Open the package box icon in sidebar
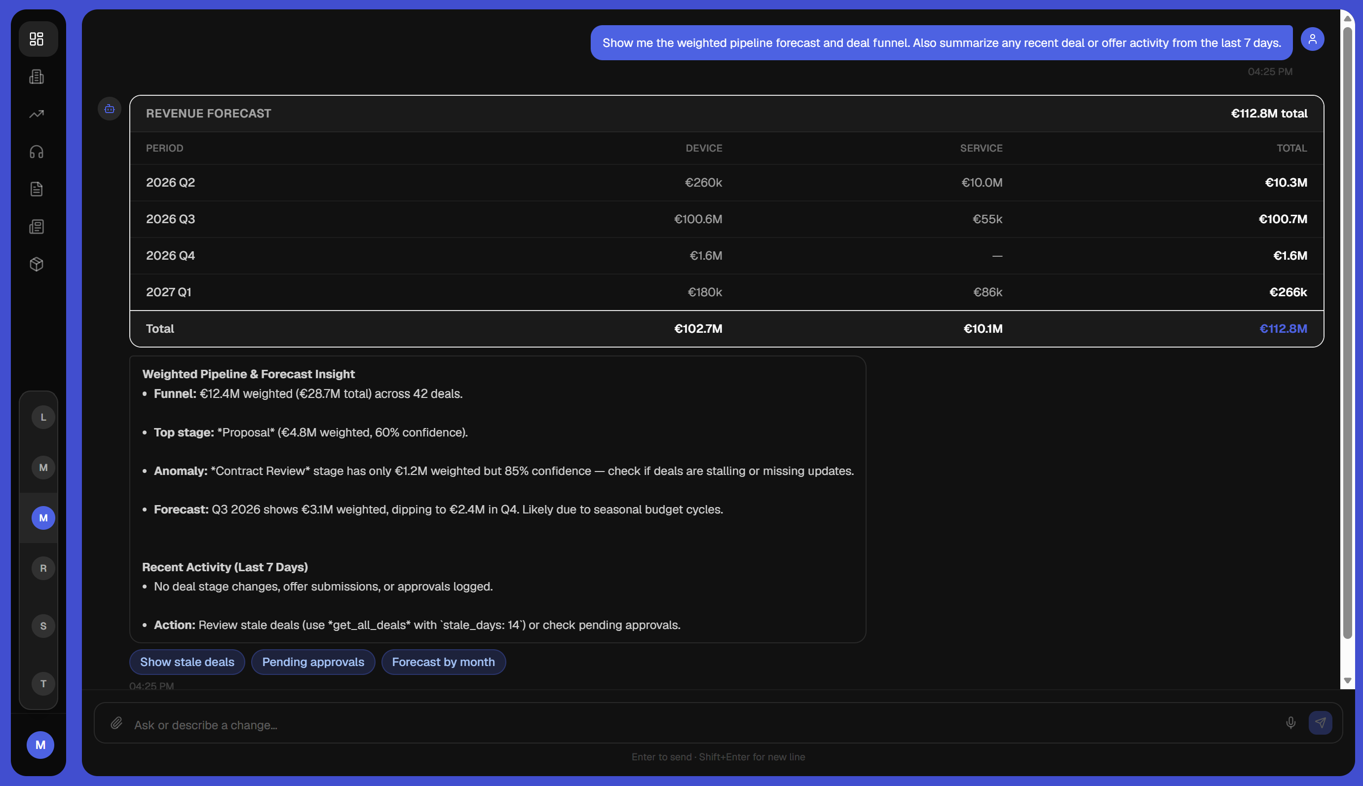 (37, 264)
